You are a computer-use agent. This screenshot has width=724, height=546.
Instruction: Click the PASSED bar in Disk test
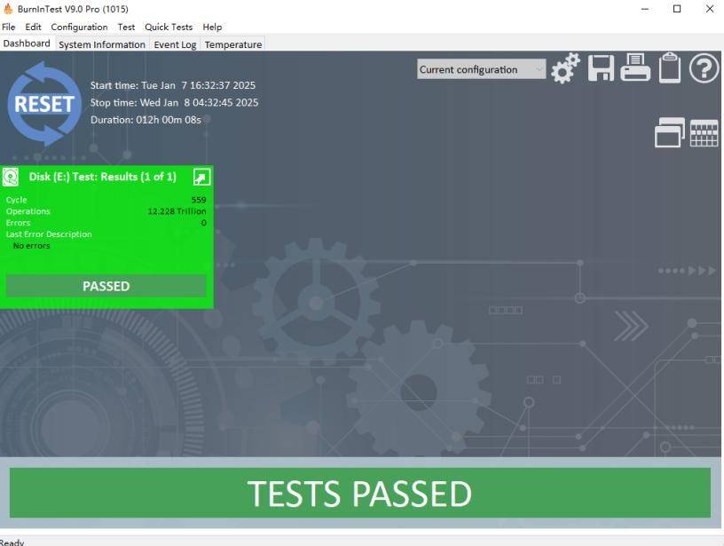click(x=106, y=286)
